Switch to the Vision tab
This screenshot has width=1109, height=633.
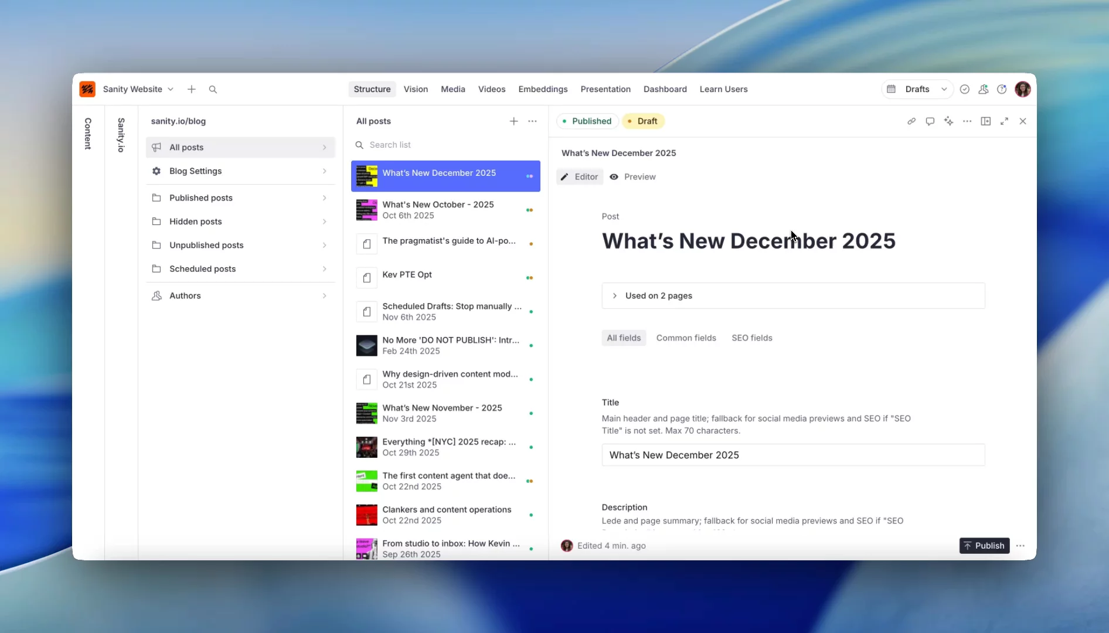pos(416,89)
